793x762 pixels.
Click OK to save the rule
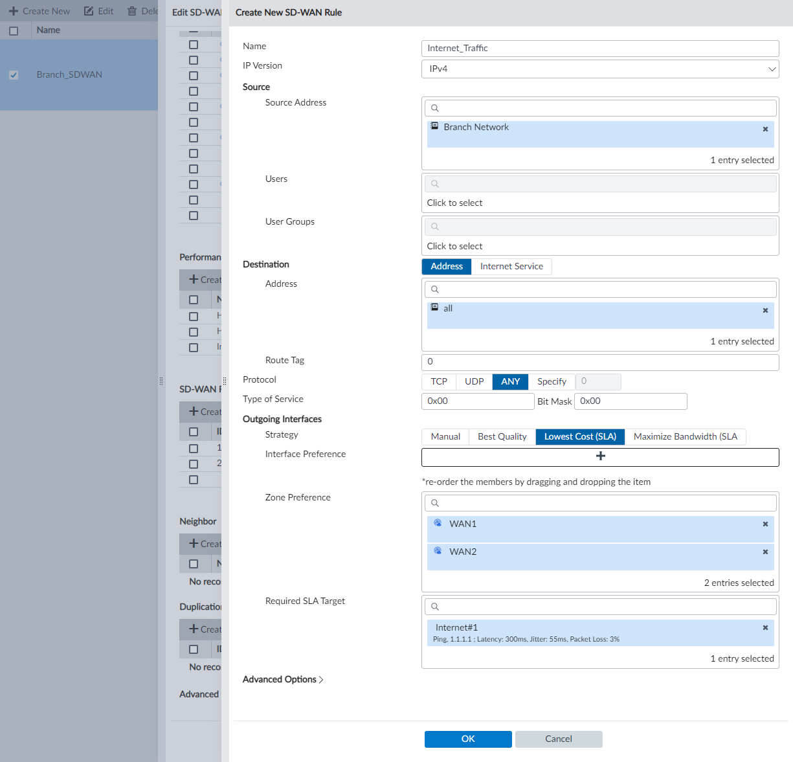467,739
